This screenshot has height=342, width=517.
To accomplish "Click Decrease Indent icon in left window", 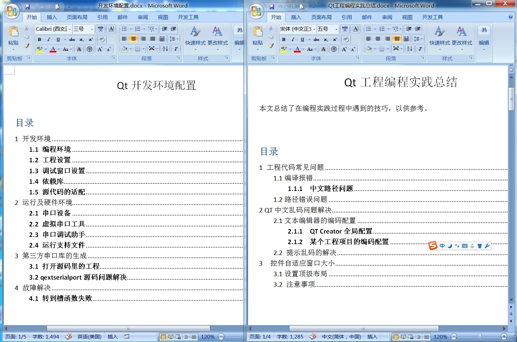I will click(x=164, y=29).
